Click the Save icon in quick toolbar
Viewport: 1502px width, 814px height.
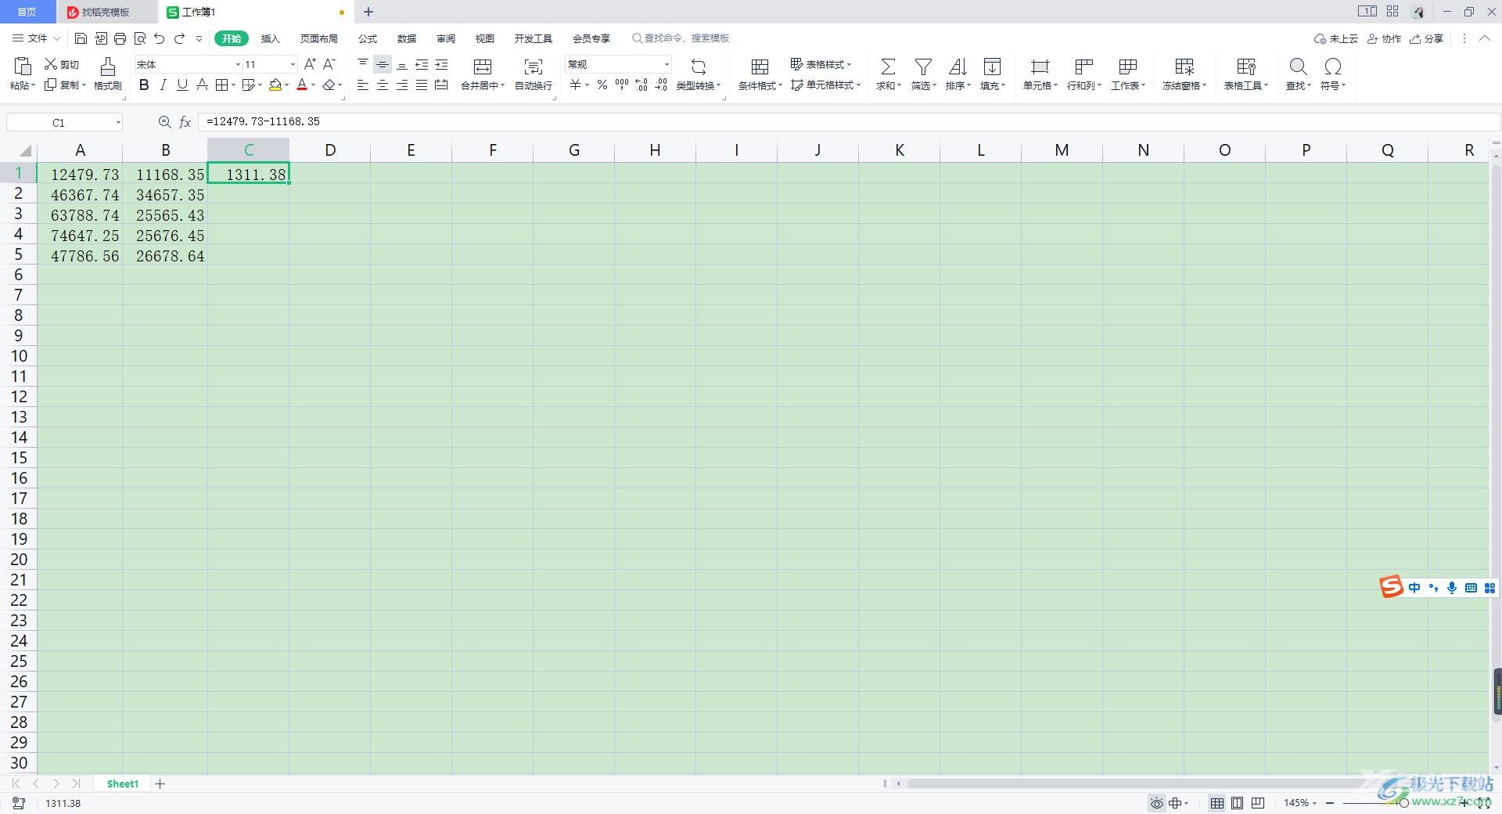[x=81, y=38]
